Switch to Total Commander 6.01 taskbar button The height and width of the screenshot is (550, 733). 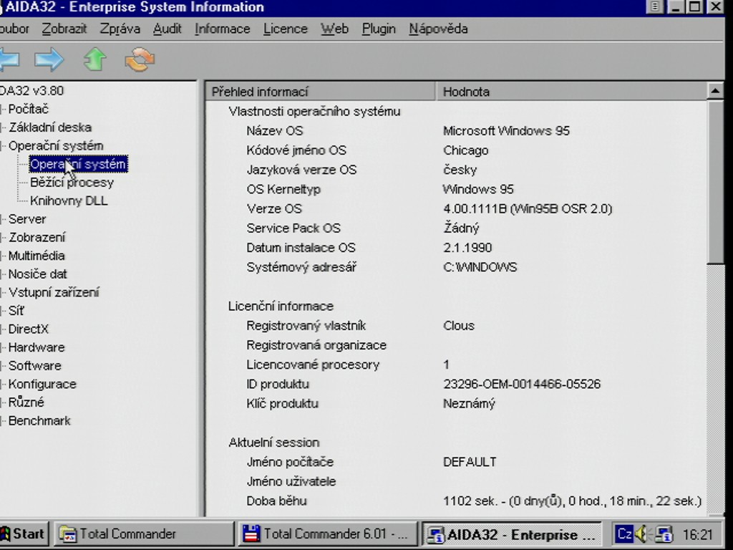click(327, 534)
